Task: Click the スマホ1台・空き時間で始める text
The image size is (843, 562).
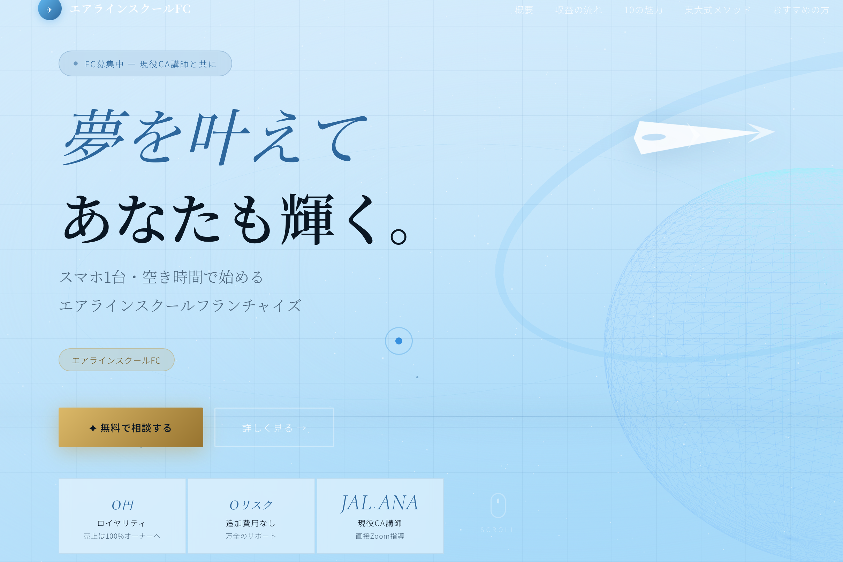Action: tap(161, 277)
